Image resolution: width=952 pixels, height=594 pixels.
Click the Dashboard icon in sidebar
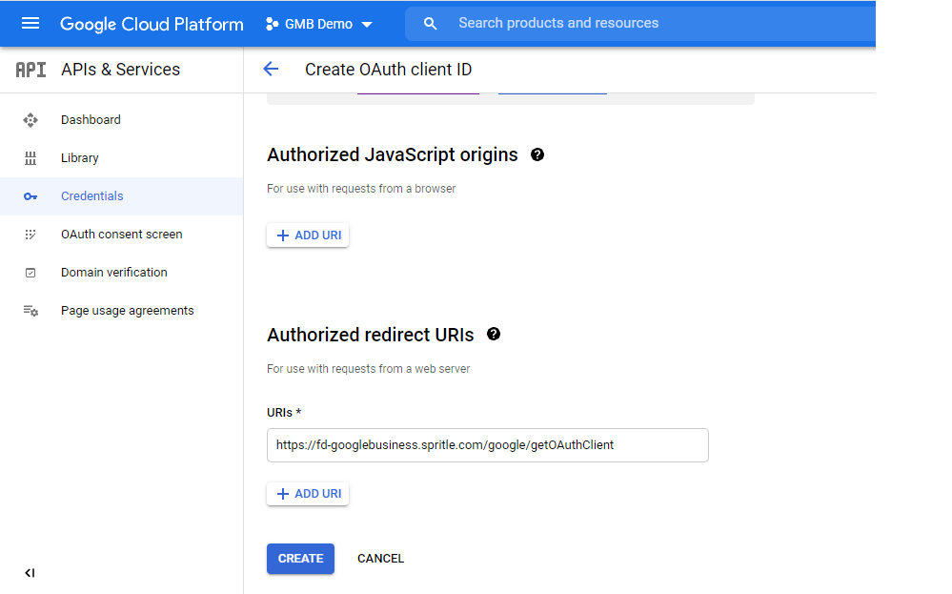point(30,120)
